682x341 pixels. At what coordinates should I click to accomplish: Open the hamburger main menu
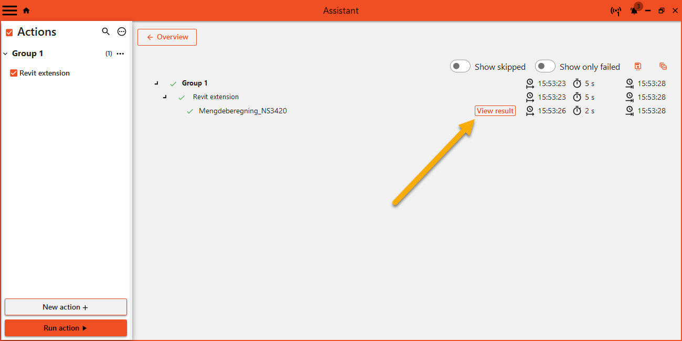tap(10, 10)
